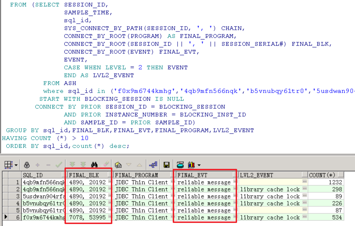Viewport: 355px width, 226px height.
Task: Select the COUNT cell showing 1232
Action: [326, 182]
